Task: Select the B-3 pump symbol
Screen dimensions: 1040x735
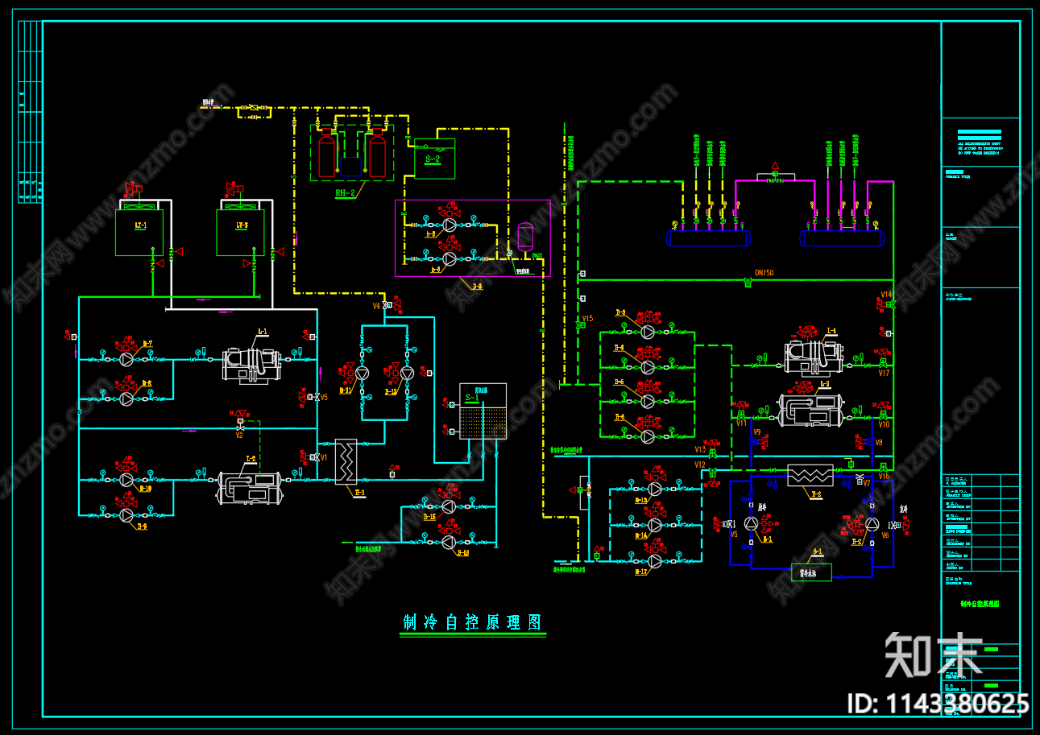Action: (x=647, y=331)
